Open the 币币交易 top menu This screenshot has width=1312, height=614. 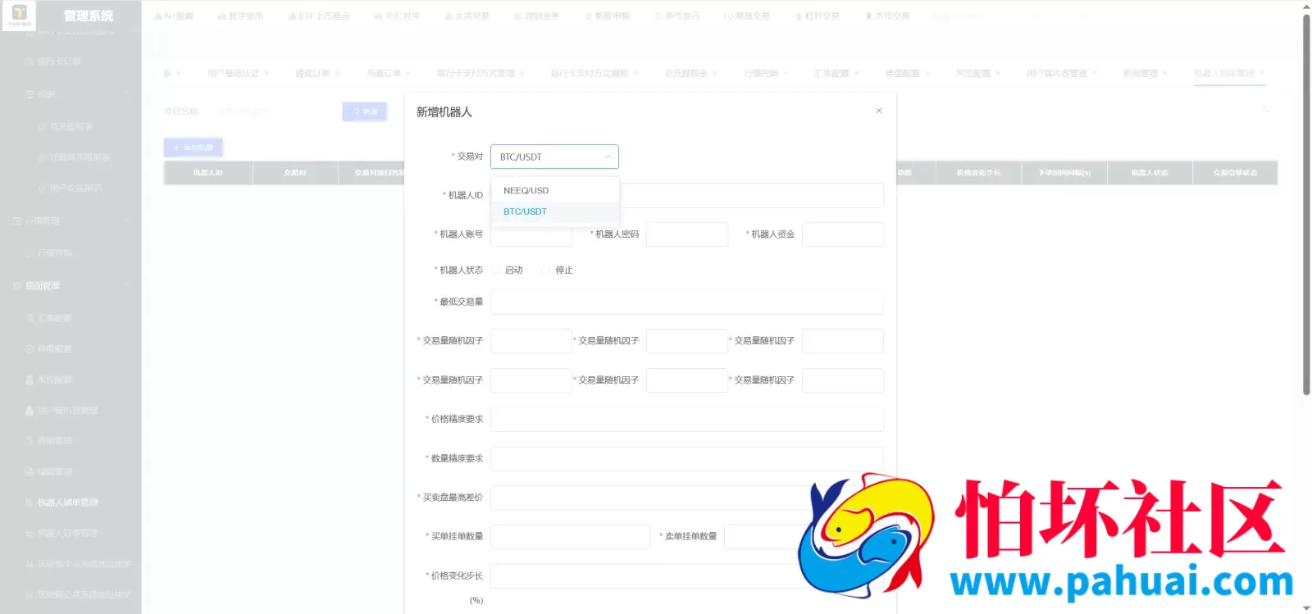point(888,16)
